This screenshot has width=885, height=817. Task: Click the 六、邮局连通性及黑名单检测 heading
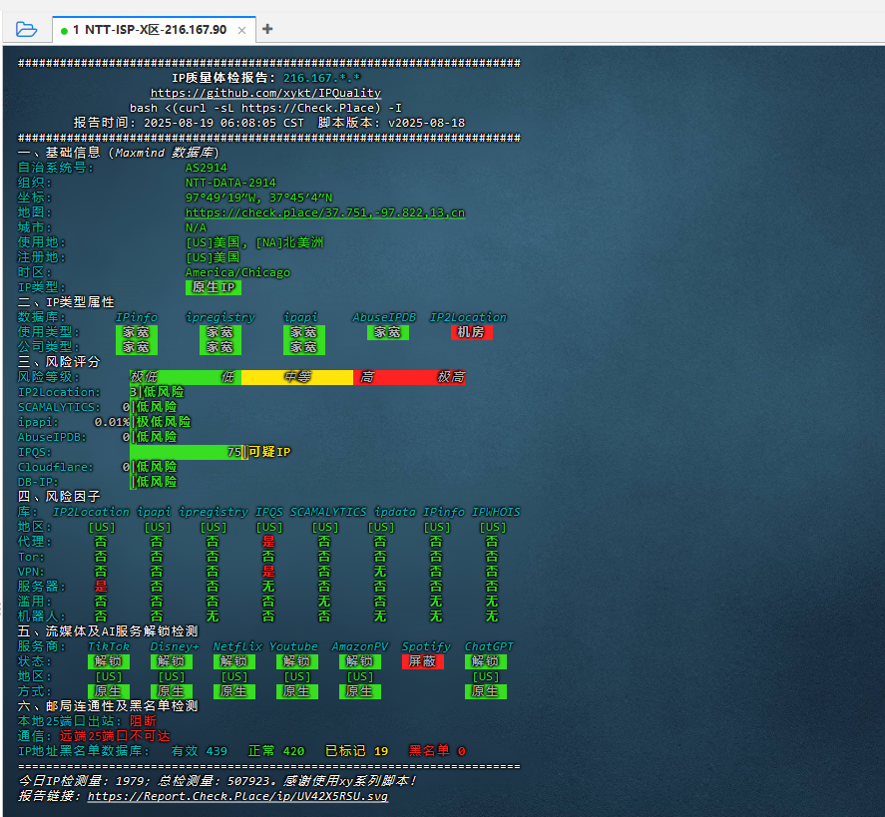[108, 706]
